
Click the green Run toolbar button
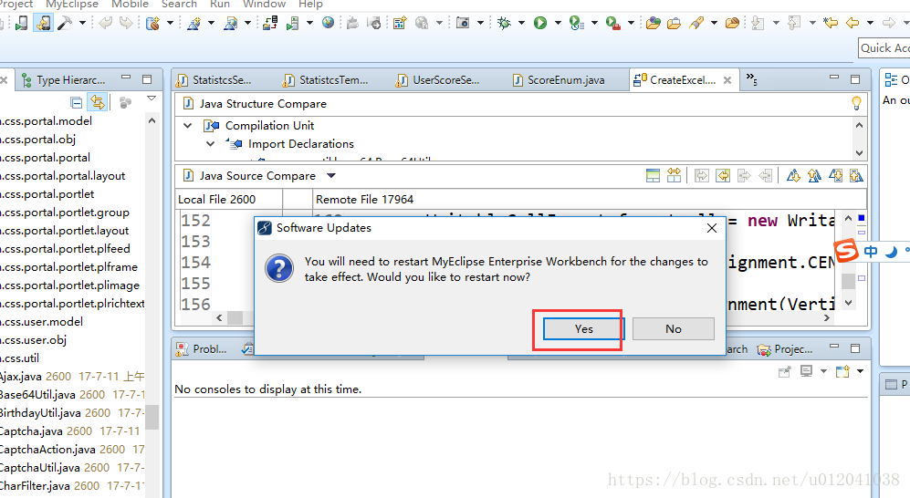tap(540, 23)
